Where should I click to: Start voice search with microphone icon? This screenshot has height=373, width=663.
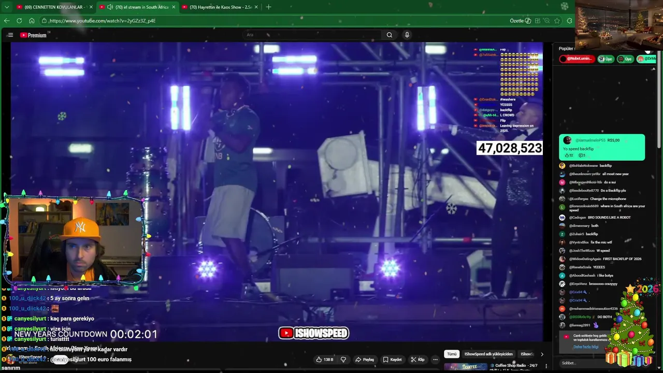click(407, 35)
